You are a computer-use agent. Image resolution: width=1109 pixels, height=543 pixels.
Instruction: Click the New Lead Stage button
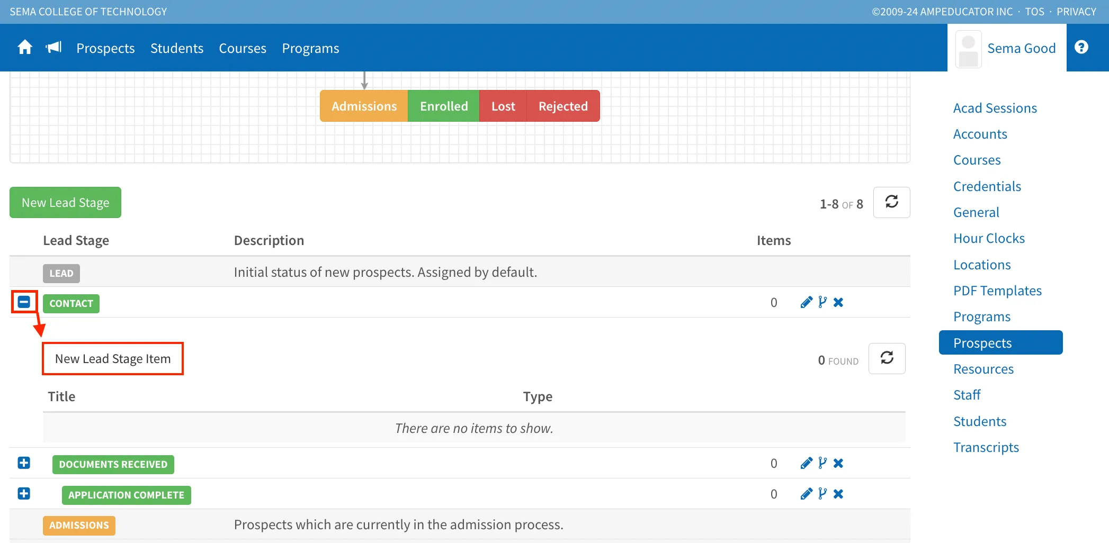coord(65,202)
